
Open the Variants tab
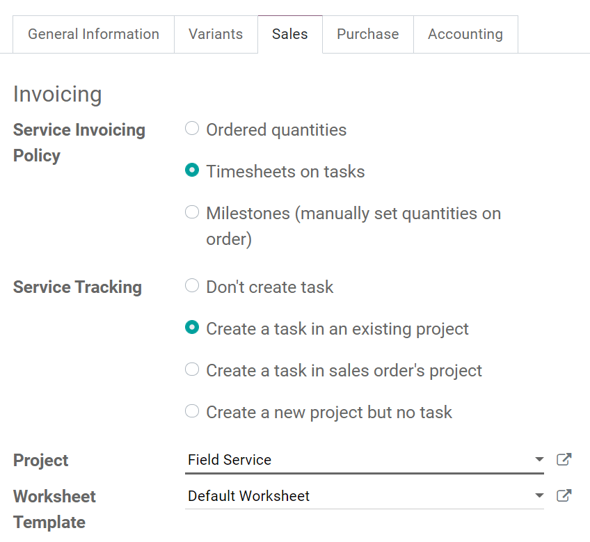tap(216, 33)
